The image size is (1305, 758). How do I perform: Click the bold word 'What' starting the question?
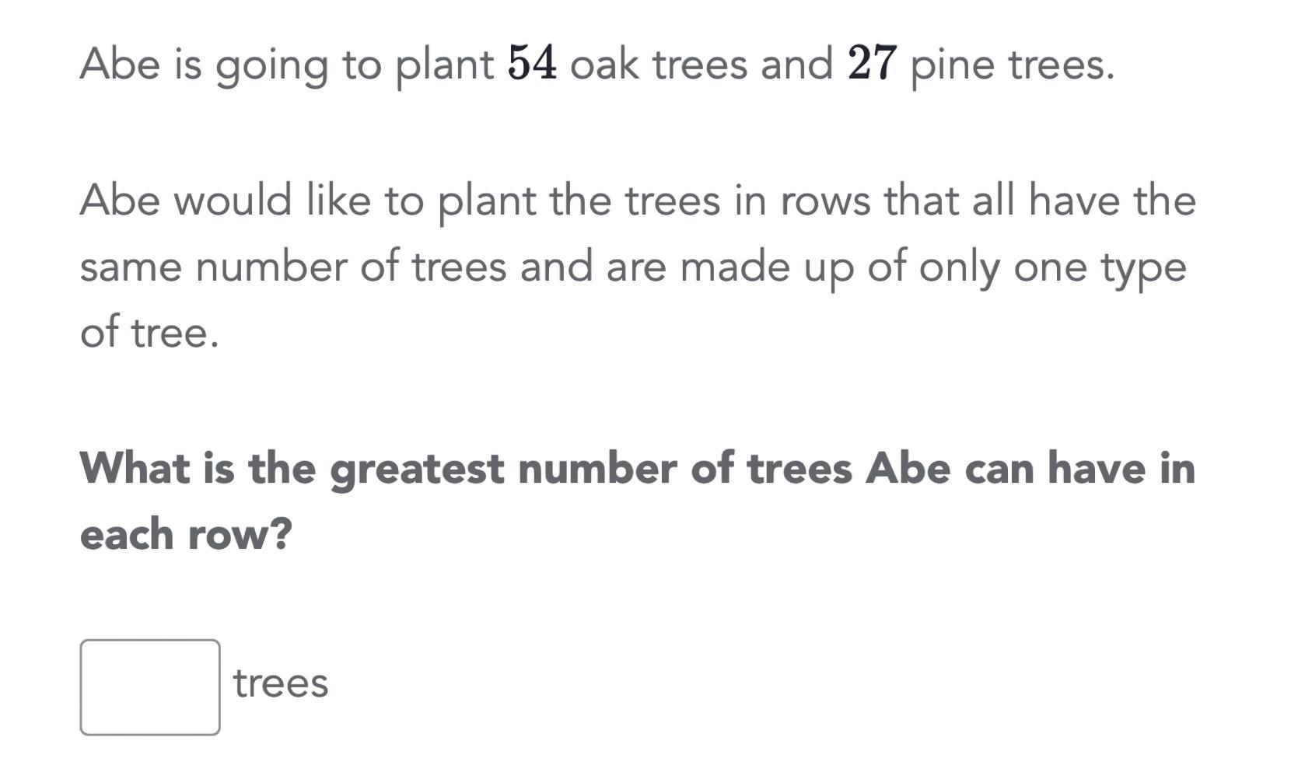coord(135,467)
